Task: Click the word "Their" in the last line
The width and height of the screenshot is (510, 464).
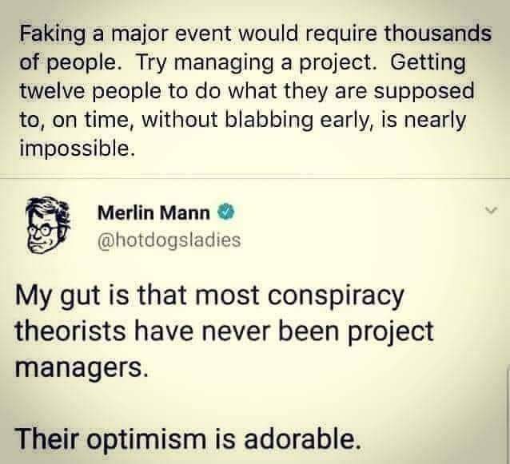Action: [x=48, y=437]
